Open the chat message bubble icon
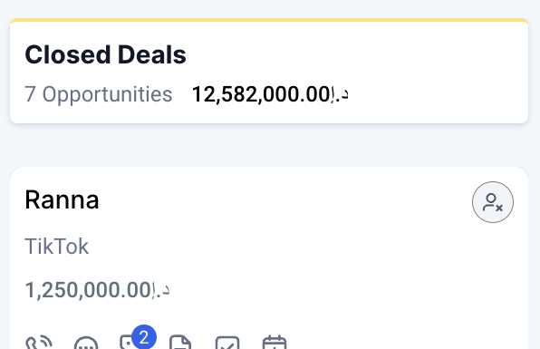 point(86,343)
